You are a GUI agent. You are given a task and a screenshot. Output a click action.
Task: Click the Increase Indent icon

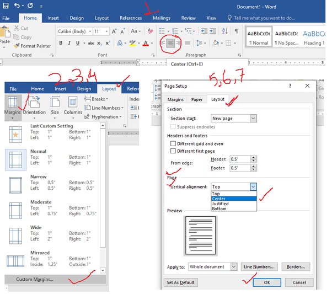213,31
